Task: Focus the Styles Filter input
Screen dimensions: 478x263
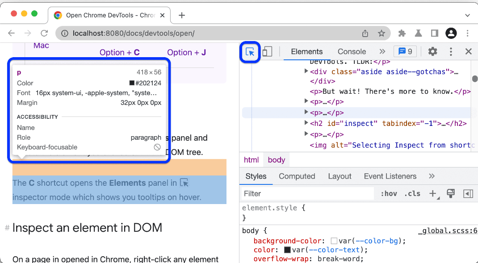Action: pos(308,193)
